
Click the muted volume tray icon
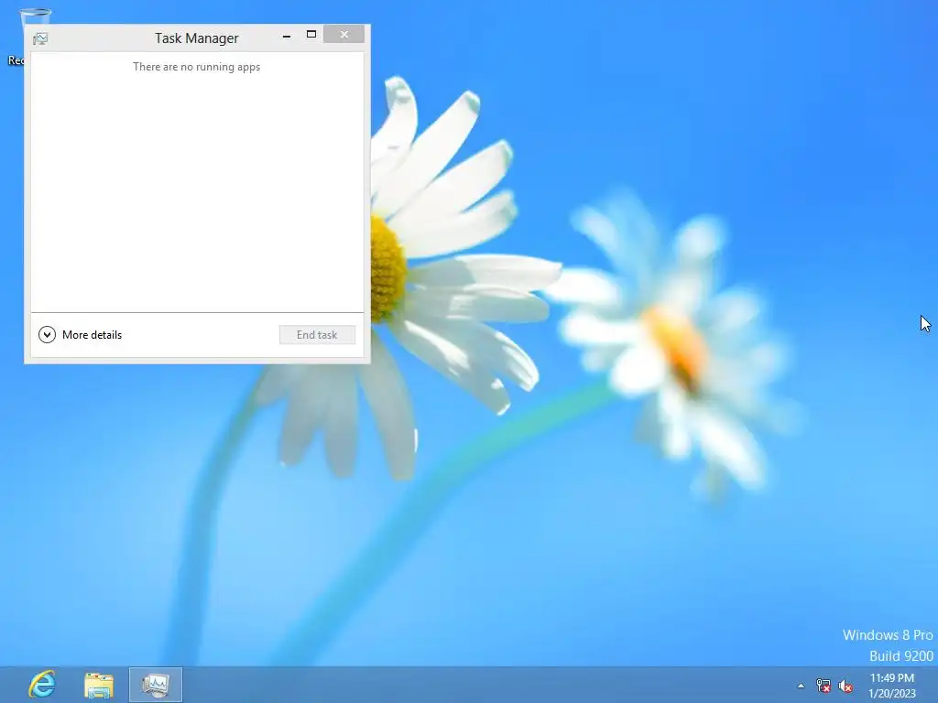coord(845,686)
